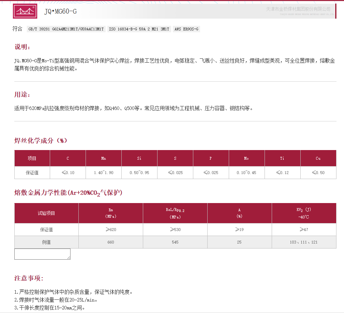Click the 例值 row label

tap(47, 242)
